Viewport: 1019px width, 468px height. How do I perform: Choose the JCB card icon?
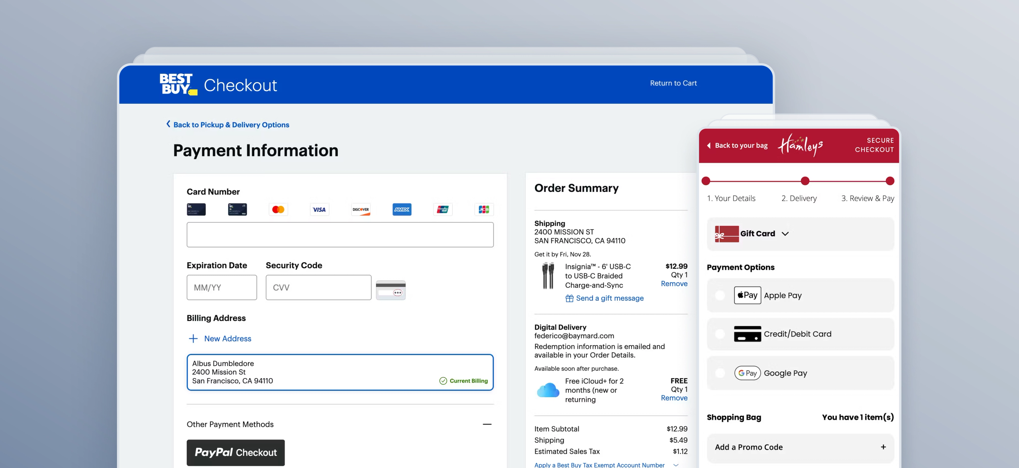point(484,209)
